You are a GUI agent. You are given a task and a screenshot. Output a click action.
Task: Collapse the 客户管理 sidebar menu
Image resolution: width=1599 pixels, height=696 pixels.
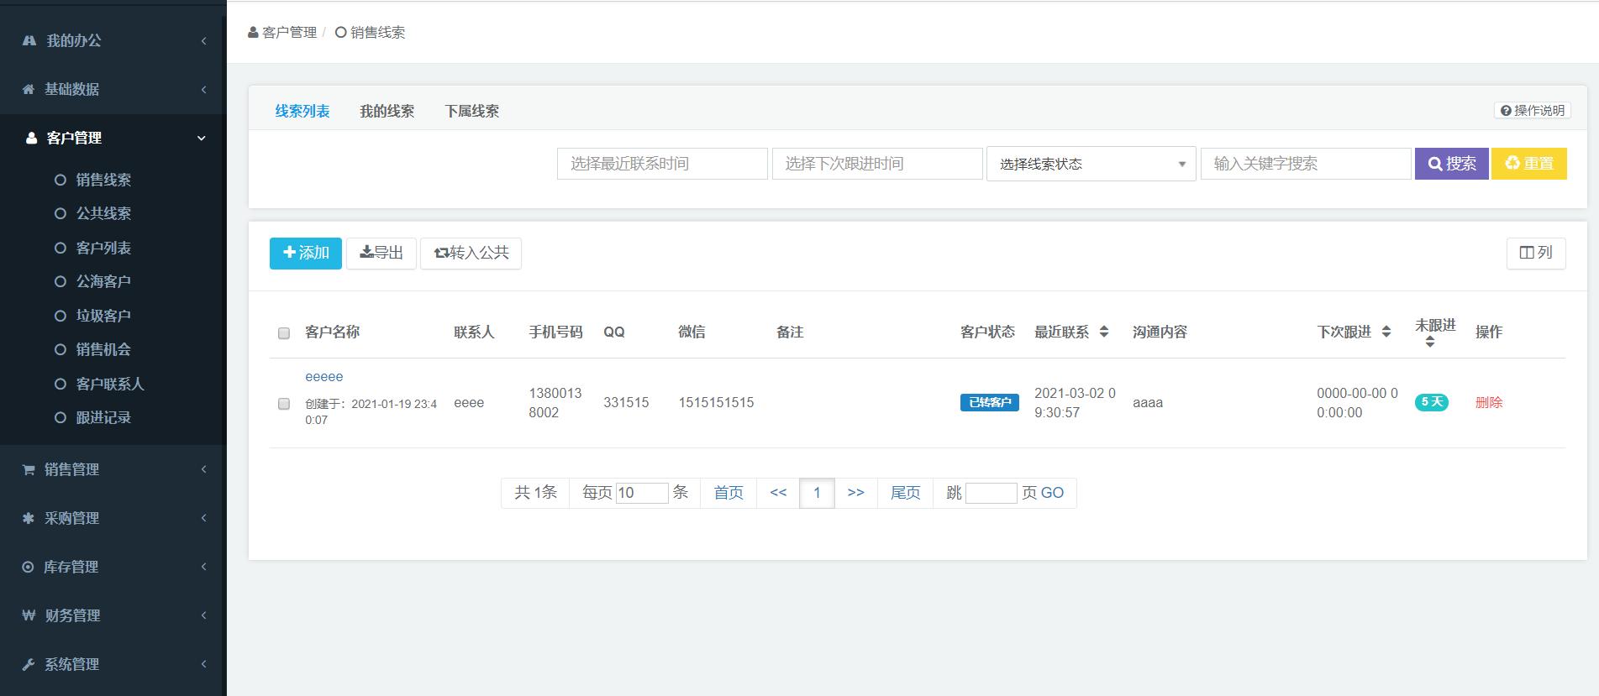point(202,138)
